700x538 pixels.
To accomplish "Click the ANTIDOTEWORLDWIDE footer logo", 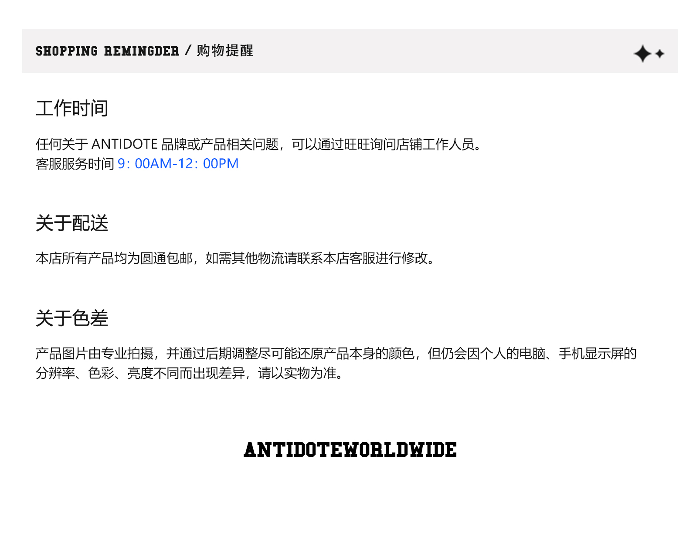I will click(350, 450).
